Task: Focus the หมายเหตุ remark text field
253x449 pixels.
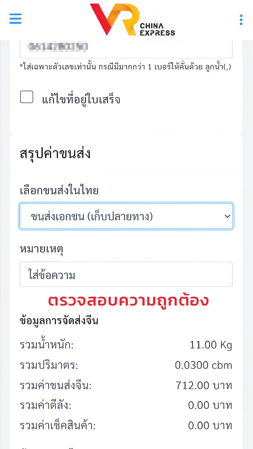Action: (x=126, y=274)
